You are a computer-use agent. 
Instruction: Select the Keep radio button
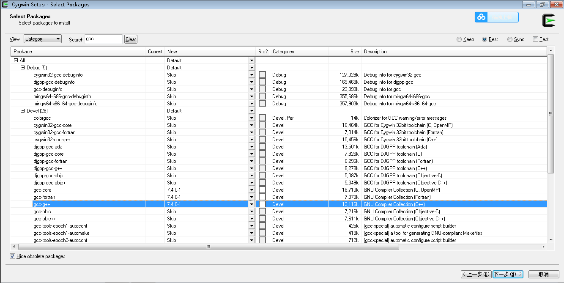[x=459, y=39]
